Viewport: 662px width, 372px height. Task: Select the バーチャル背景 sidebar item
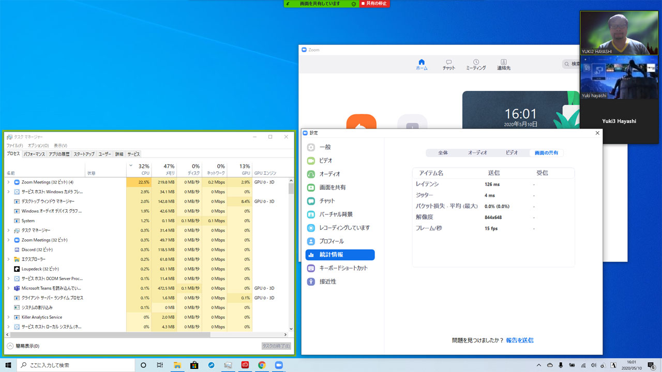336,214
